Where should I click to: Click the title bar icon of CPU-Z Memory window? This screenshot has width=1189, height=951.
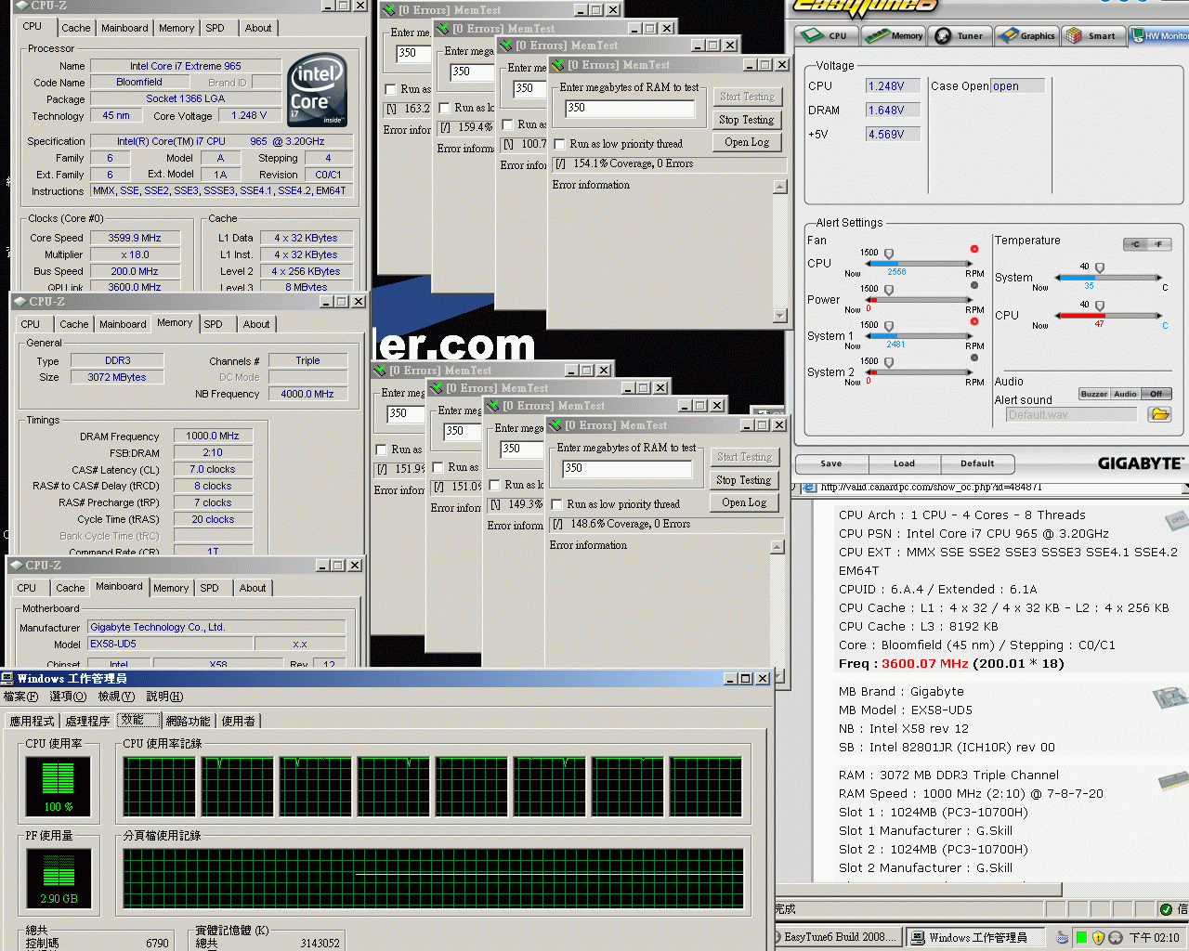[x=19, y=301]
